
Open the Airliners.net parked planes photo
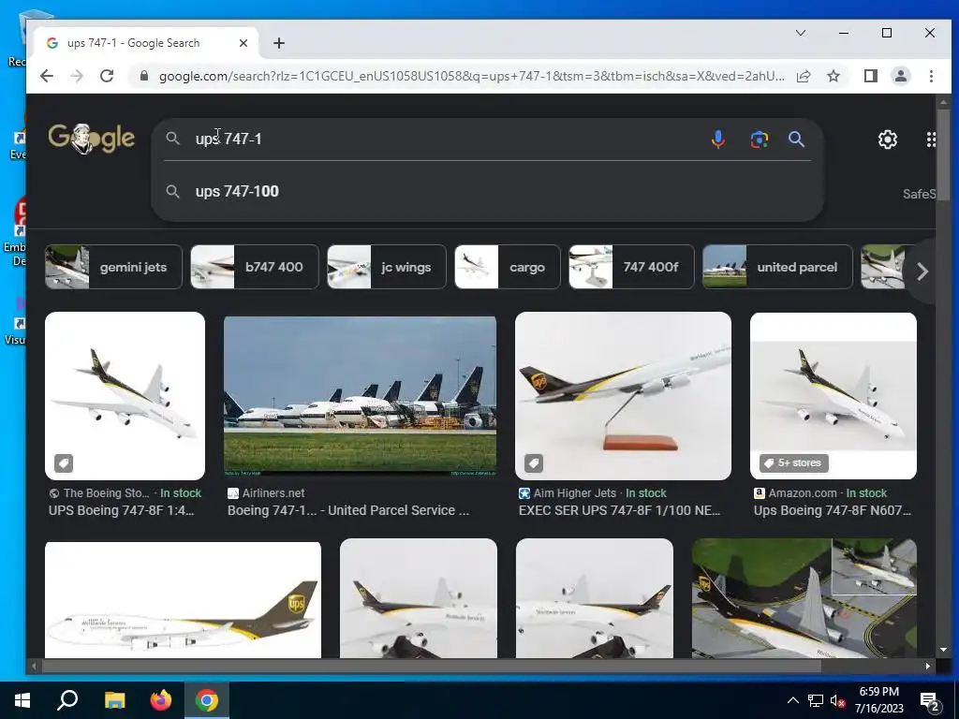(x=360, y=396)
